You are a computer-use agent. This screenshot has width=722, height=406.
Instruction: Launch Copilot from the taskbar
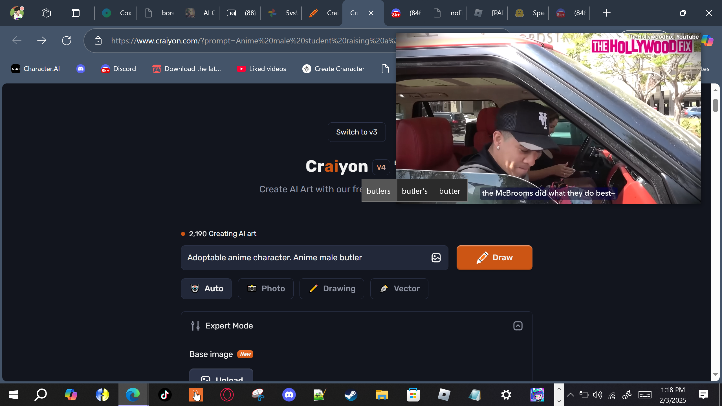pos(71,395)
